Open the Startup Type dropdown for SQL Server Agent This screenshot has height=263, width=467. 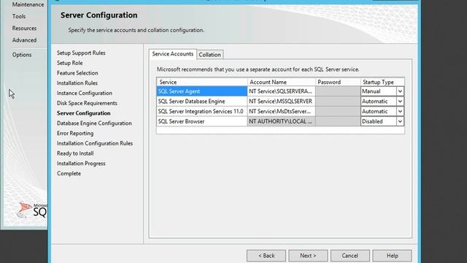tap(400, 91)
